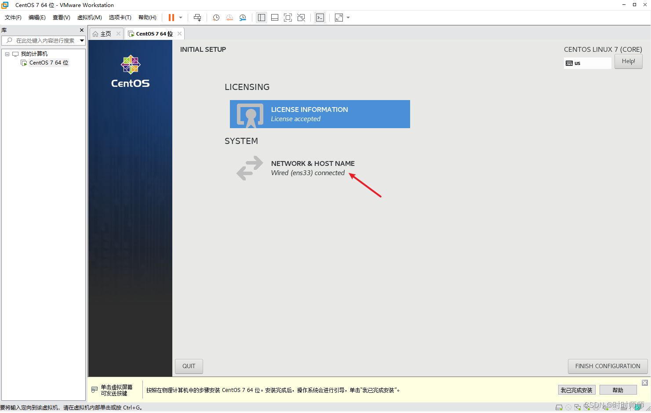Collapse the 我的计算机 tree node
This screenshot has height=413, width=651.
[7, 54]
